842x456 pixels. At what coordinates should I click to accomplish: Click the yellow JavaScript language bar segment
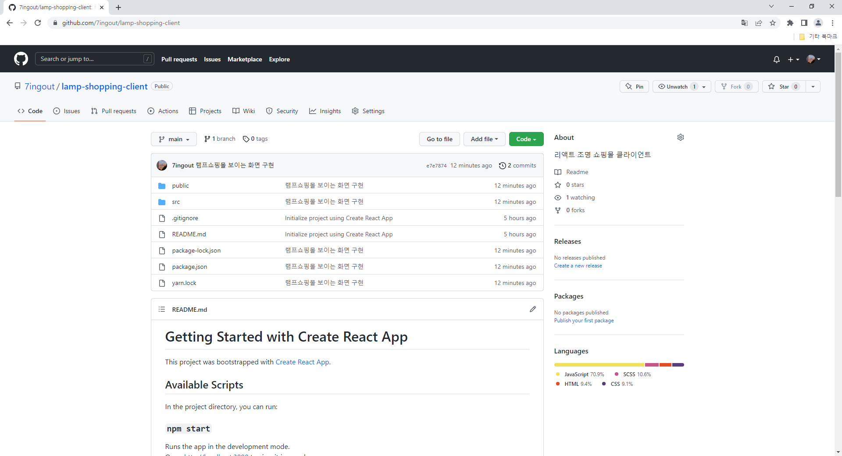pyautogui.click(x=599, y=365)
